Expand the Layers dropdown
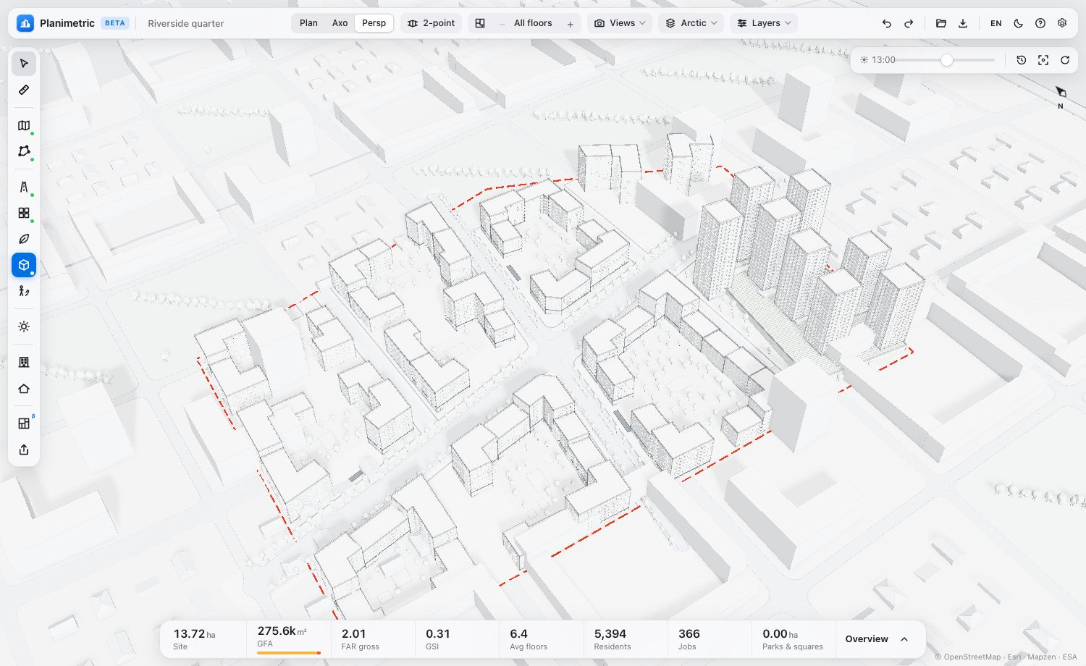 pos(764,23)
